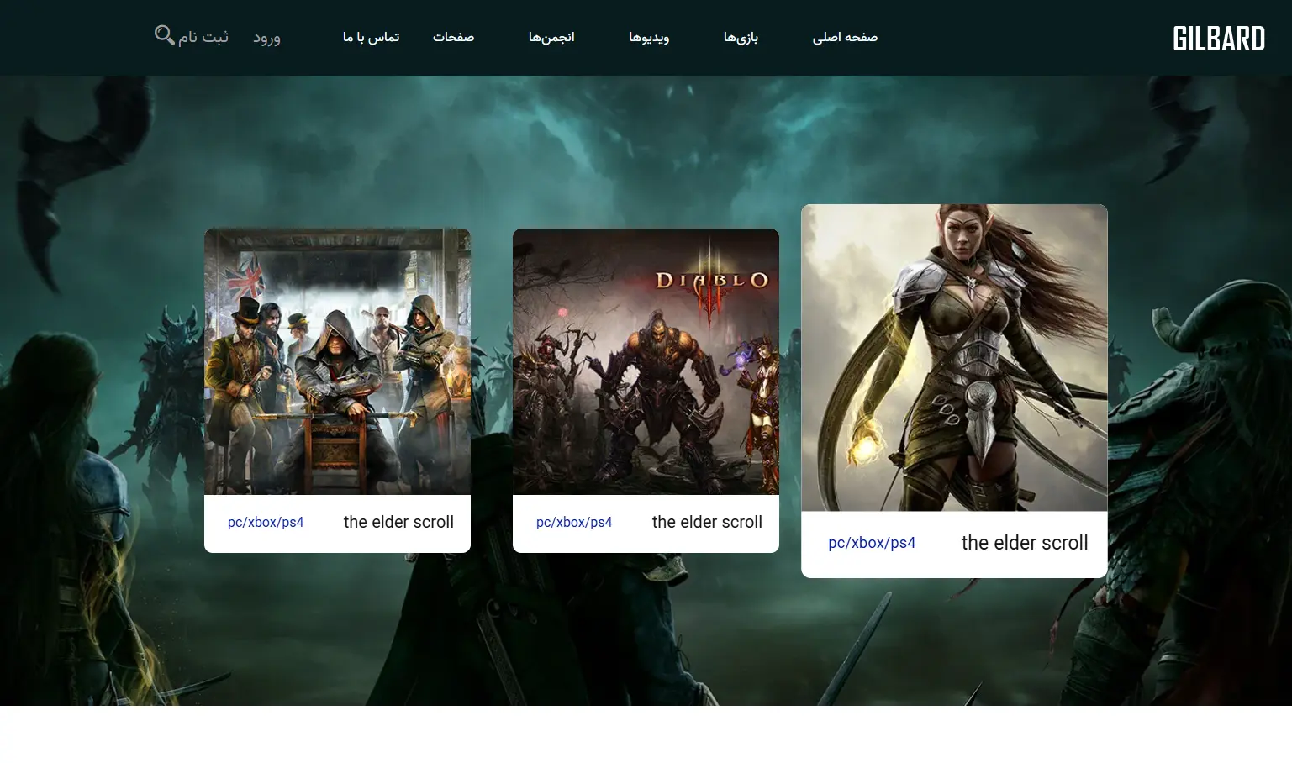
Task: Open the صفحات menu
Action: (453, 37)
